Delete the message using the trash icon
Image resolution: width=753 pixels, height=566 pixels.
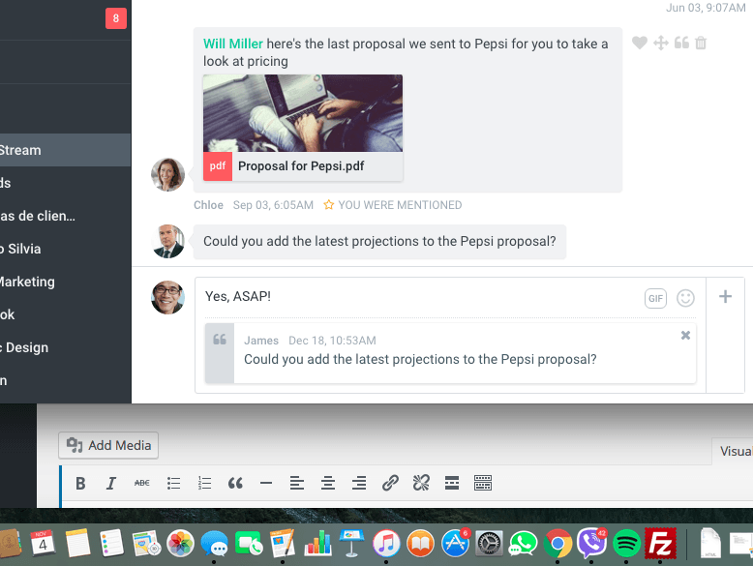coord(702,43)
